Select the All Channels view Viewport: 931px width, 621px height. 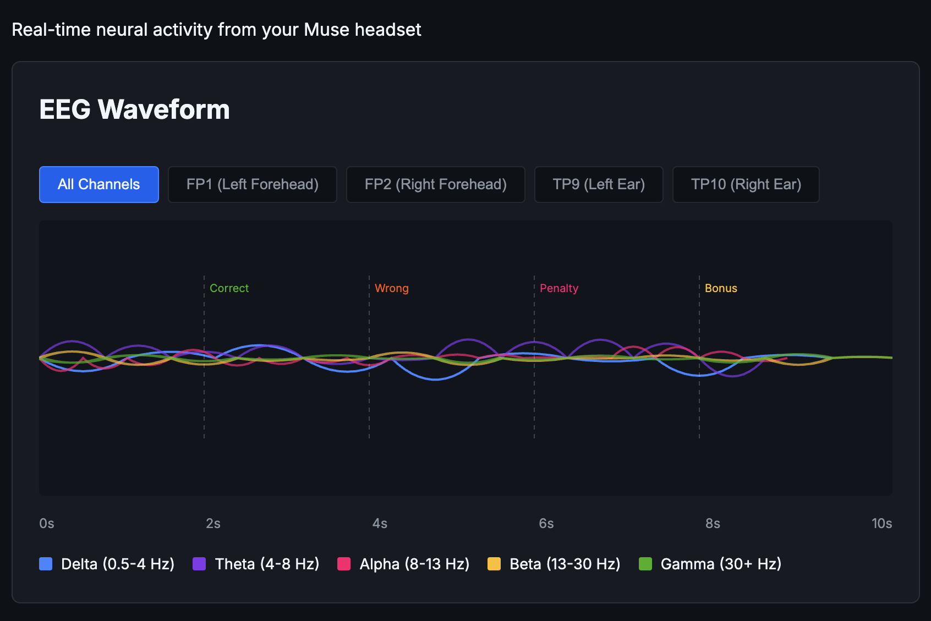coord(98,184)
